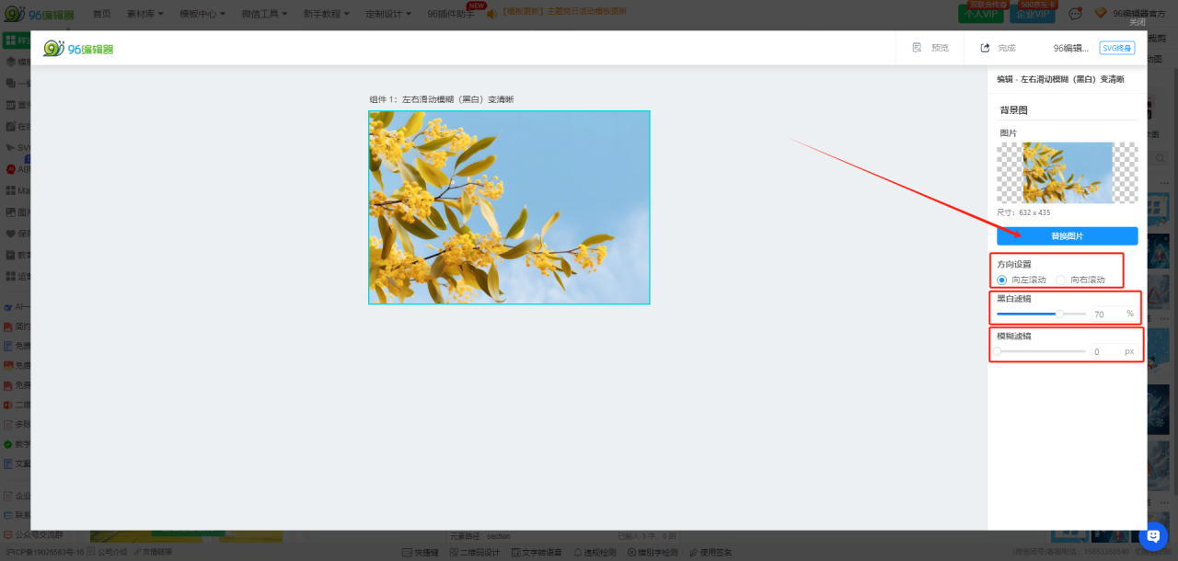Expand the 素材库 dropdown menu
1178x561 pixels.
pyautogui.click(x=146, y=14)
